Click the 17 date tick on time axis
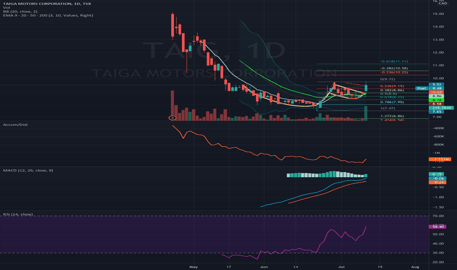Image resolution: width=457 pixels, height=270 pixels. click(229, 267)
